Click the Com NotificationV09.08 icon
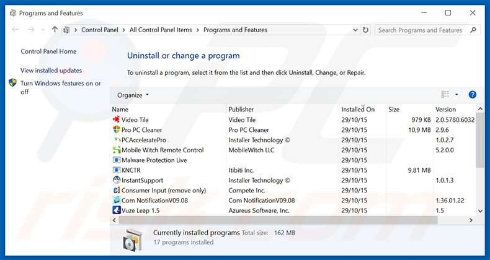 point(116,200)
